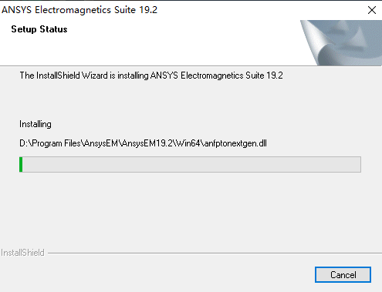Click the Cancel button
Screen dimensions: 382x292
click(343, 275)
